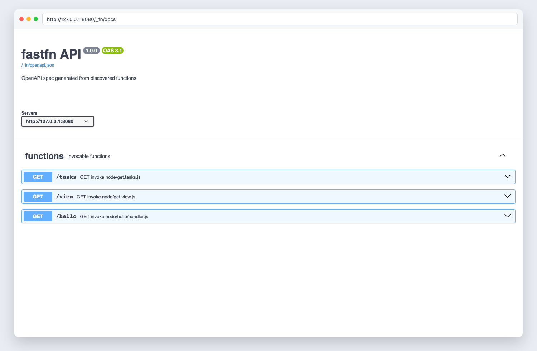Expand the /view endpoint details

pos(507,196)
